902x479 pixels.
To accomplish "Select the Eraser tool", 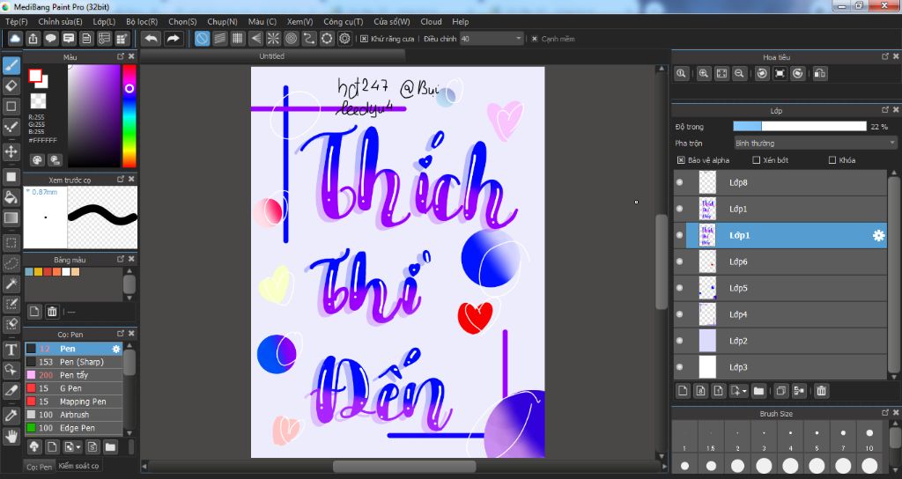I will [x=11, y=86].
